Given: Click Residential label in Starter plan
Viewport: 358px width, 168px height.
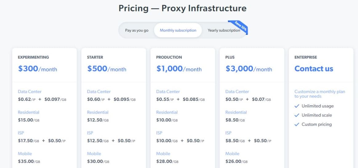Looking at the screenshot, I should (98, 112).
